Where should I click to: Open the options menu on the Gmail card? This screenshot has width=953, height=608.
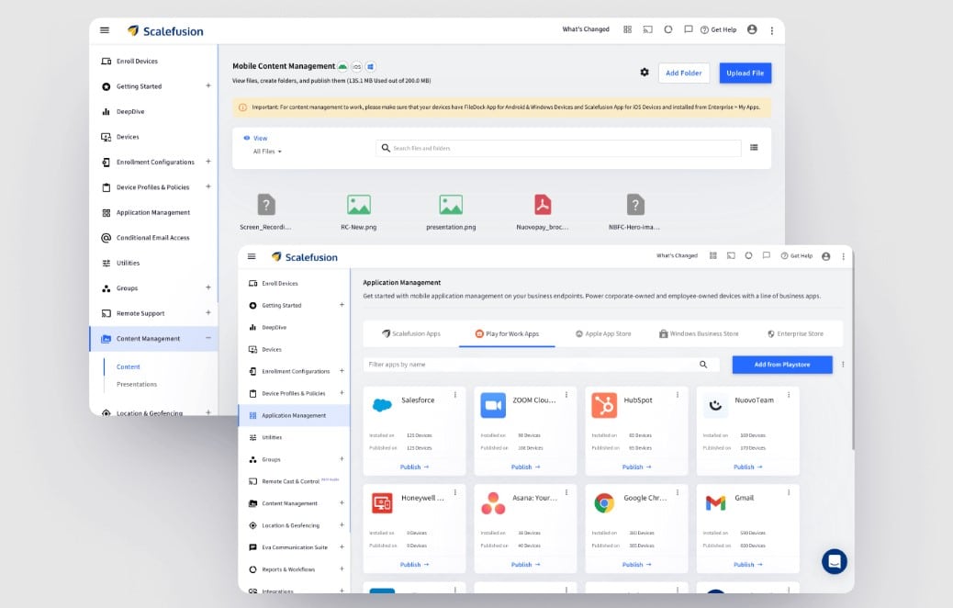[x=789, y=492]
